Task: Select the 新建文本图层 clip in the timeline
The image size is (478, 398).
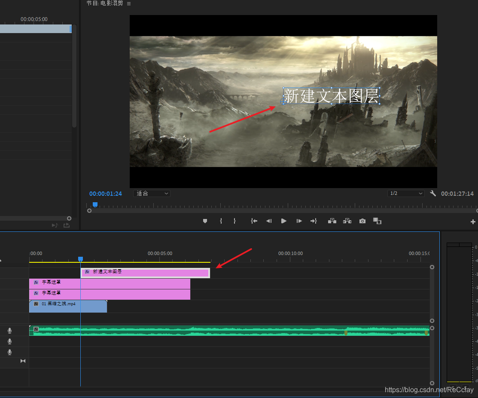Action: click(146, 273)
